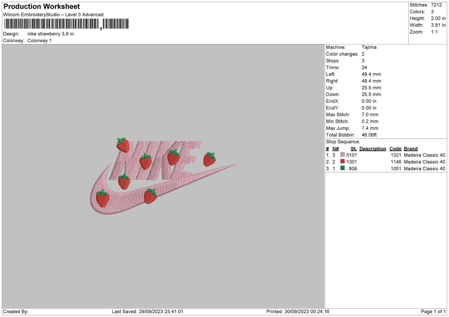Click the Page 1 of 1 footer text

click(434, 311)
